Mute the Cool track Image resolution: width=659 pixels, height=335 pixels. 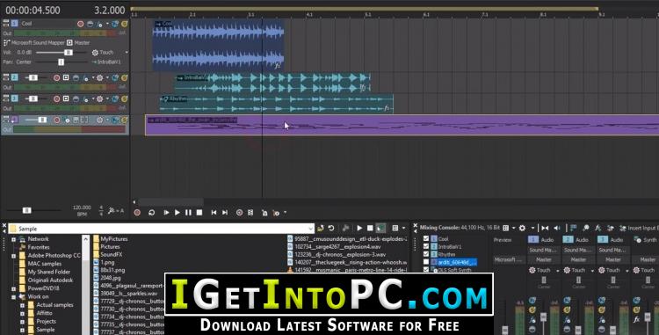coord(115,24)
